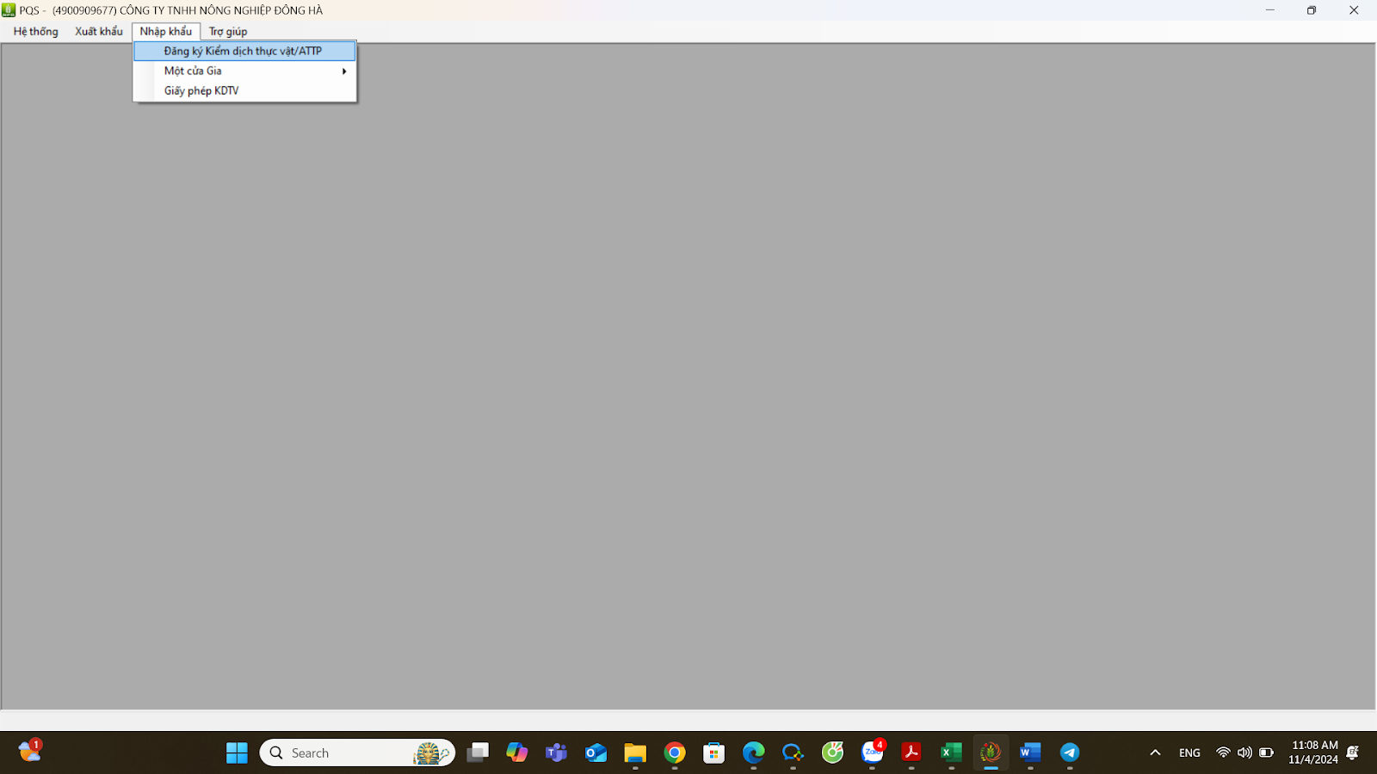Open Telegram from the taskbar
1377x774 pixels.
pyautogui.click(x=1070, y=752)
